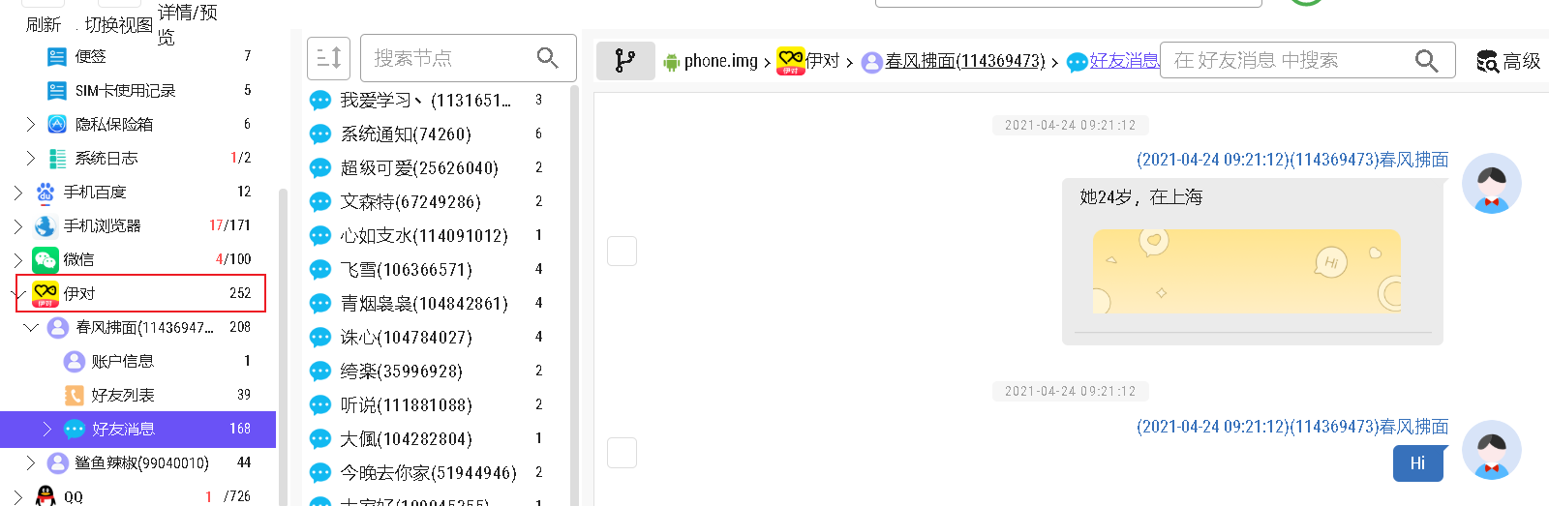Screen dimensions: 1549x506
Task: Click the magnifier in node search box
Action: [x=548, y=58]
